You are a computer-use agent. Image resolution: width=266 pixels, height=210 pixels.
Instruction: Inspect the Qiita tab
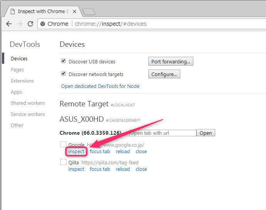pos(76,169)
